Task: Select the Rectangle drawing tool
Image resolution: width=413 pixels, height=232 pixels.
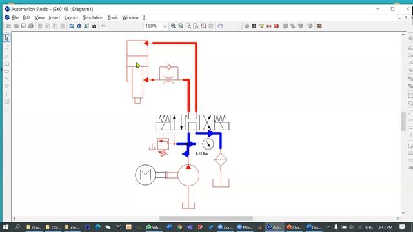Action: point(6,64)
